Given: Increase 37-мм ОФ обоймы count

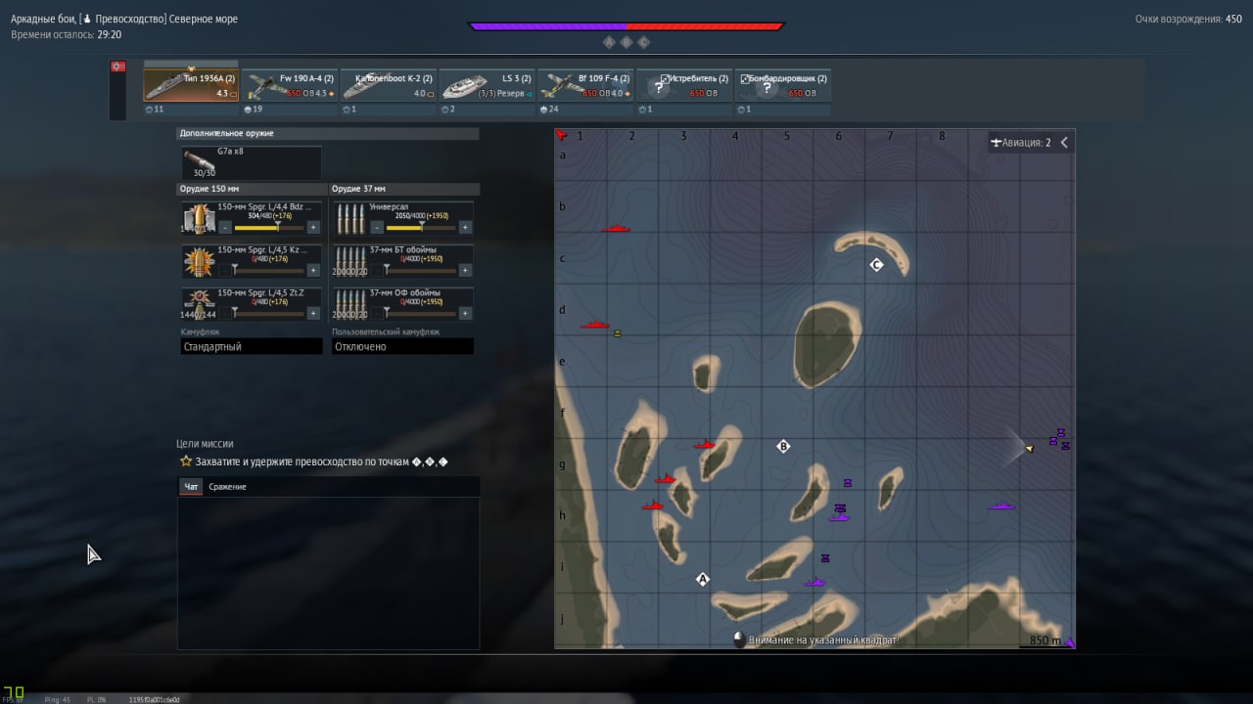Looking at the screenshot, I should 466,313.
